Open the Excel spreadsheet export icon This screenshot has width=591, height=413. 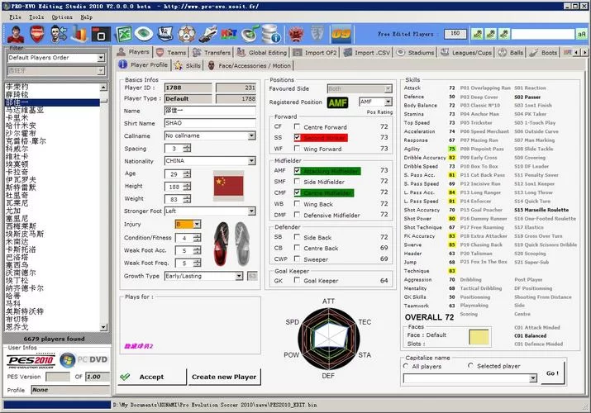126,34
